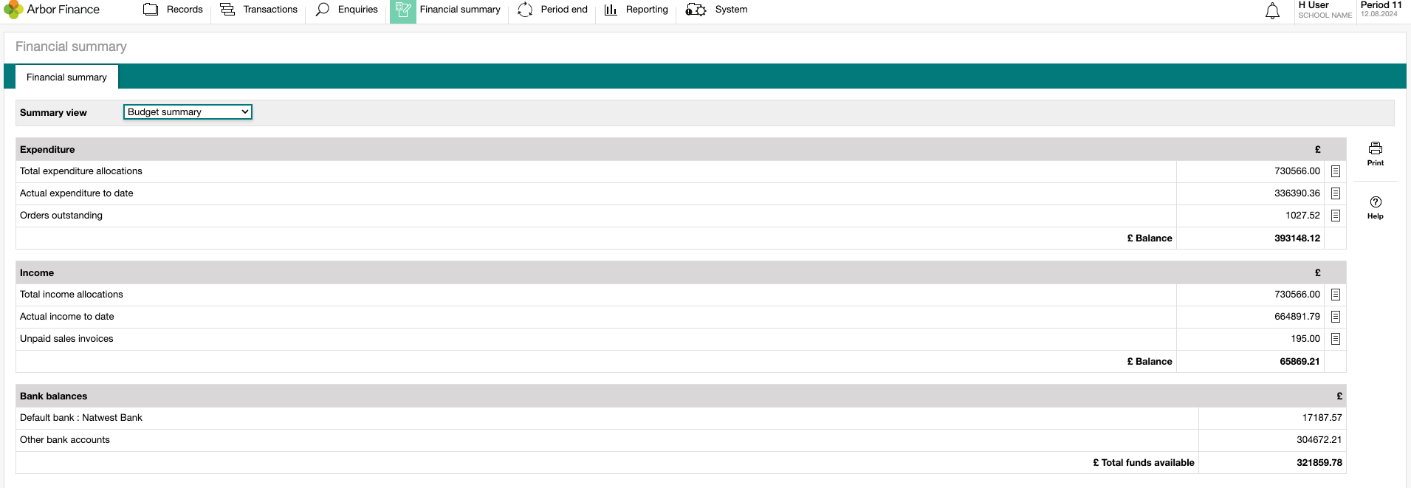The image size is (1411, 488).
Task: Click the value 195.00
Action: tap(1305, 339)
